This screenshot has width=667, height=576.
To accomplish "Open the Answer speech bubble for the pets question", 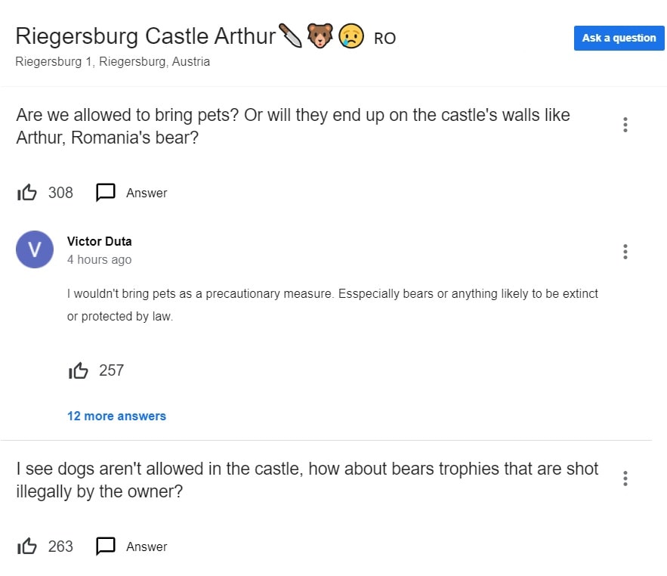I will point(106,193).
